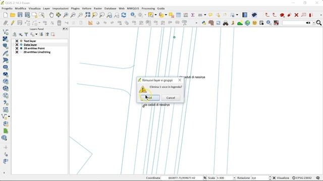The height and width of the screenshot is (181, 323).
Task: Remove layer or group icon in Layers Panel
Action: (53, 34)
